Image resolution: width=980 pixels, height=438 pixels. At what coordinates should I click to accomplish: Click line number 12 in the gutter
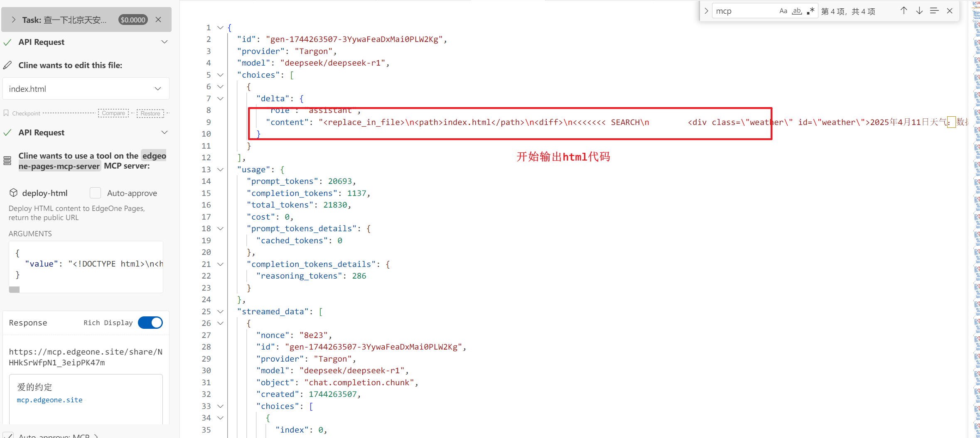point(206,157)
